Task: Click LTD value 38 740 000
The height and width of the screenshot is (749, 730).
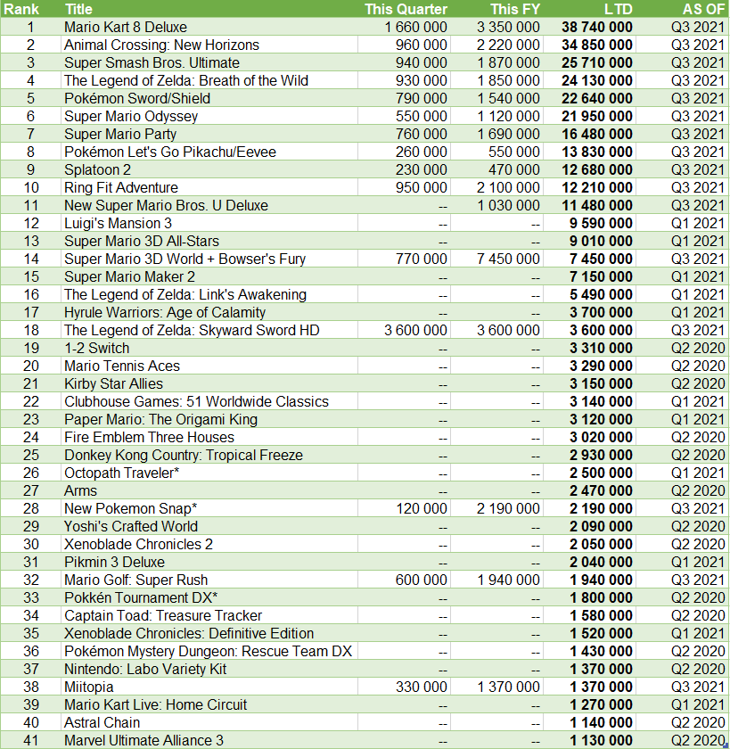Action: point(597,27)
